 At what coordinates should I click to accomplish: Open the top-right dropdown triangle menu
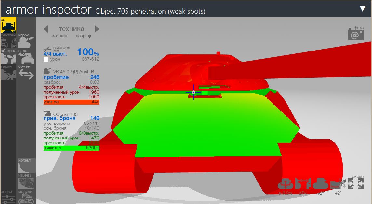363,9
